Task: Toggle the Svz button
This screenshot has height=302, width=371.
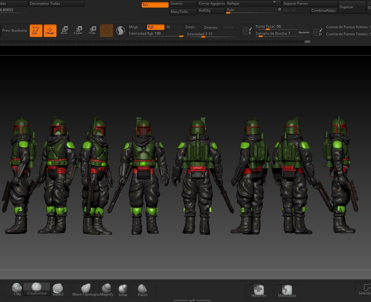Action: point(155,5)
